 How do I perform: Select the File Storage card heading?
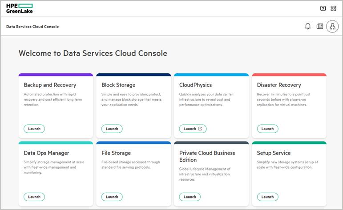[x=116, y=153]
